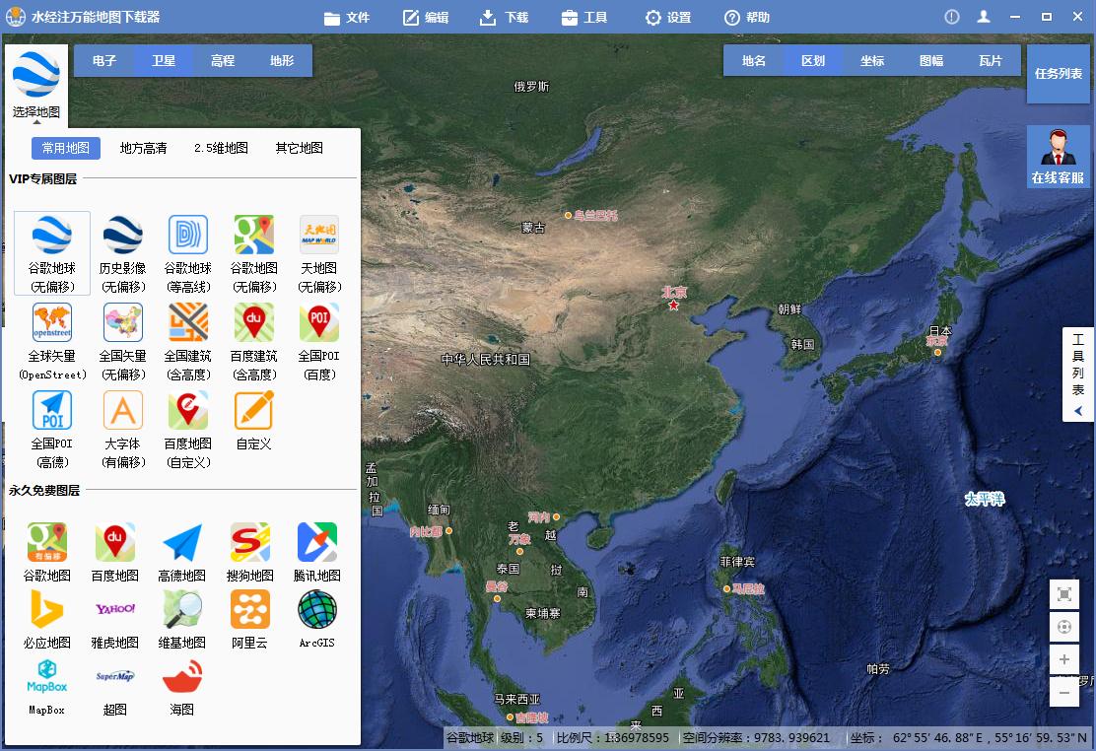Select the 全球矢量 OpenStreet layer

(x=51, y=340)
